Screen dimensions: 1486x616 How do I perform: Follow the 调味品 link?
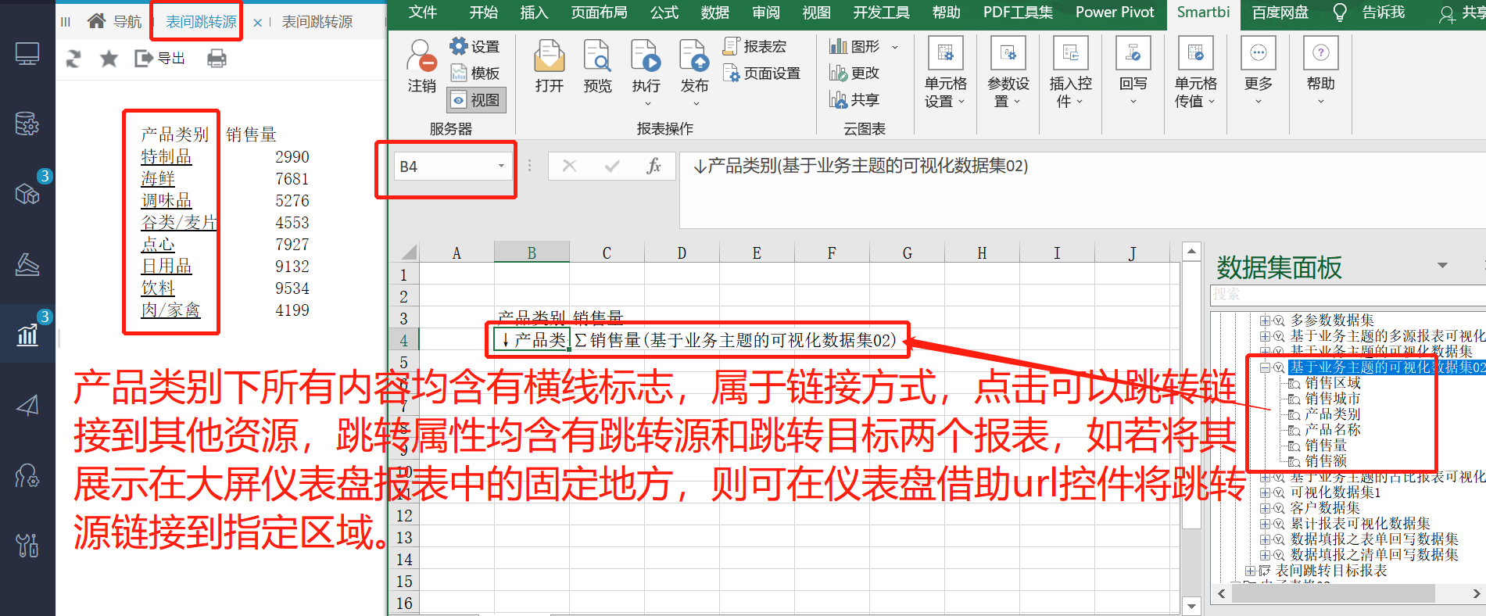click(x=166, y=201)
